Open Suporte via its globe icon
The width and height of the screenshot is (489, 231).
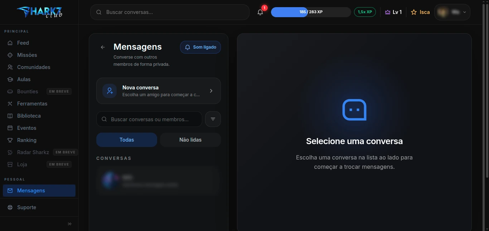(x=10, y=207)
